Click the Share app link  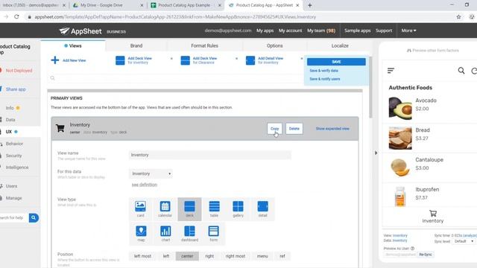click(x=16, y=89)
